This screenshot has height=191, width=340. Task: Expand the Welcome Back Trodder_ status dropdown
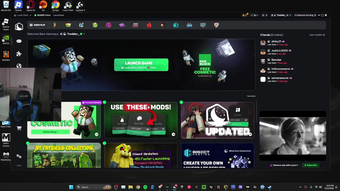(x=84, y=34)
